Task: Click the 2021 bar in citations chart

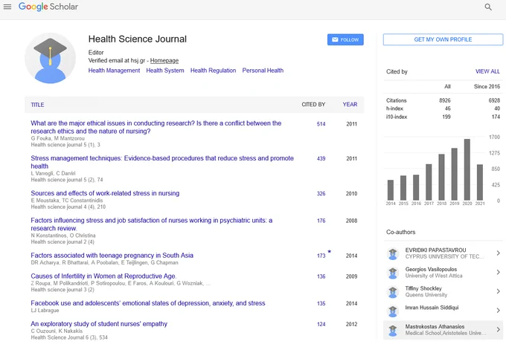Action: 480,182
